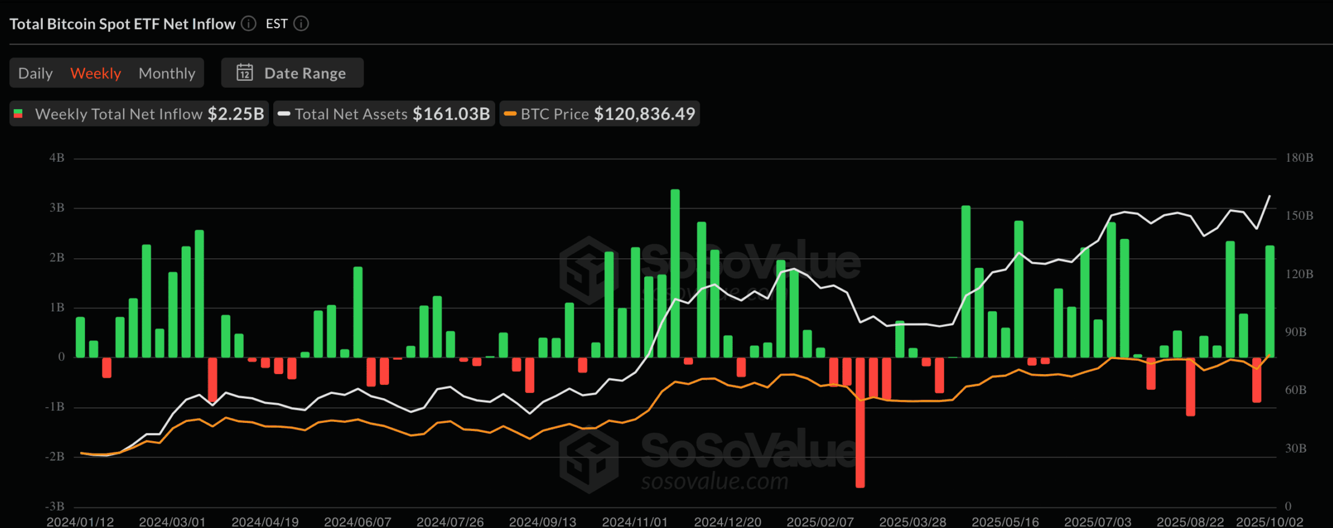Click the lower SoSoValue cube logo watermark
The image size is (1333, 528).
pyautogui.click(x=589, y=460)
